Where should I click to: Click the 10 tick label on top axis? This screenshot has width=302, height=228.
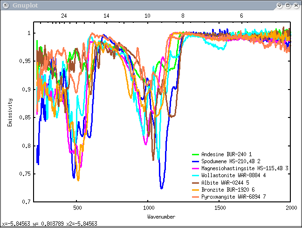click(147, 16)
